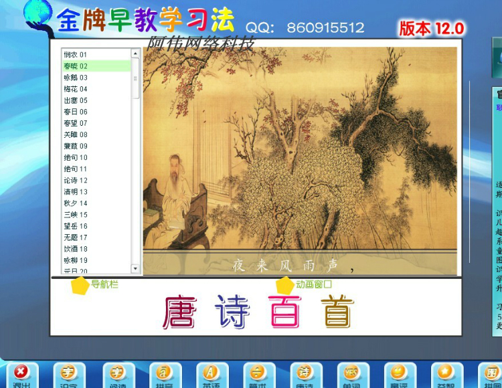Image resolution: width=502 pixels, height=388 pixels.
Task: Click the 唐诗百首 title text
Action: [258, 312]
